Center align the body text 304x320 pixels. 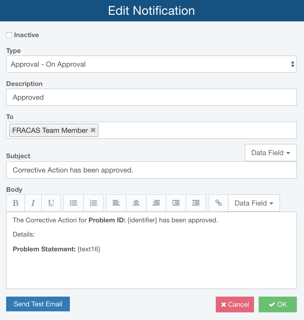coord(136,203)
